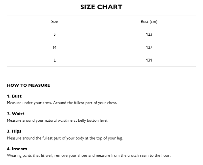
Task: Click the 131 bust measurement value
Action: click(x=149, y=60)
